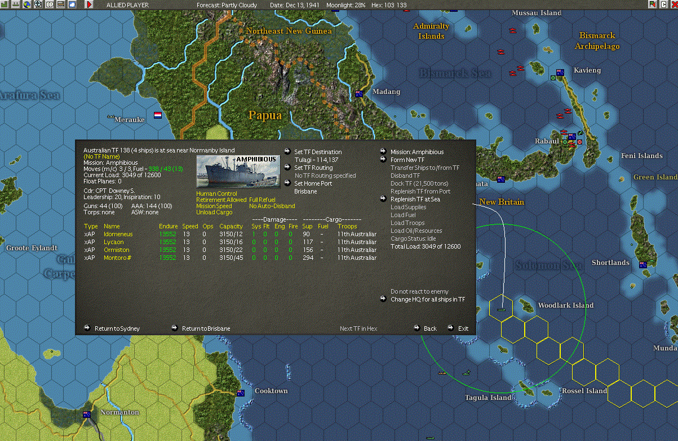Click Load Troops option
The height and width of the screenshot is (441, 678).
(x=407, y=223)
